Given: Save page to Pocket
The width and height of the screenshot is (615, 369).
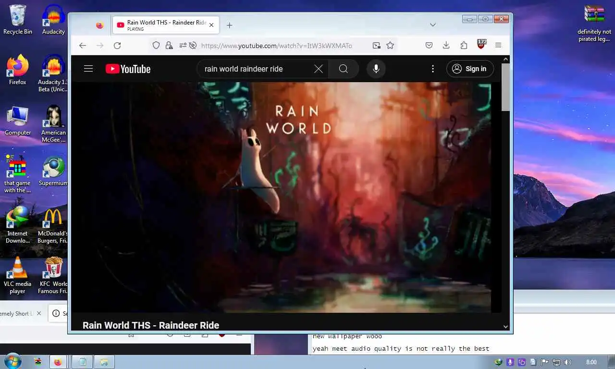Looking at the screenshot, I should [x=429, y=45].
